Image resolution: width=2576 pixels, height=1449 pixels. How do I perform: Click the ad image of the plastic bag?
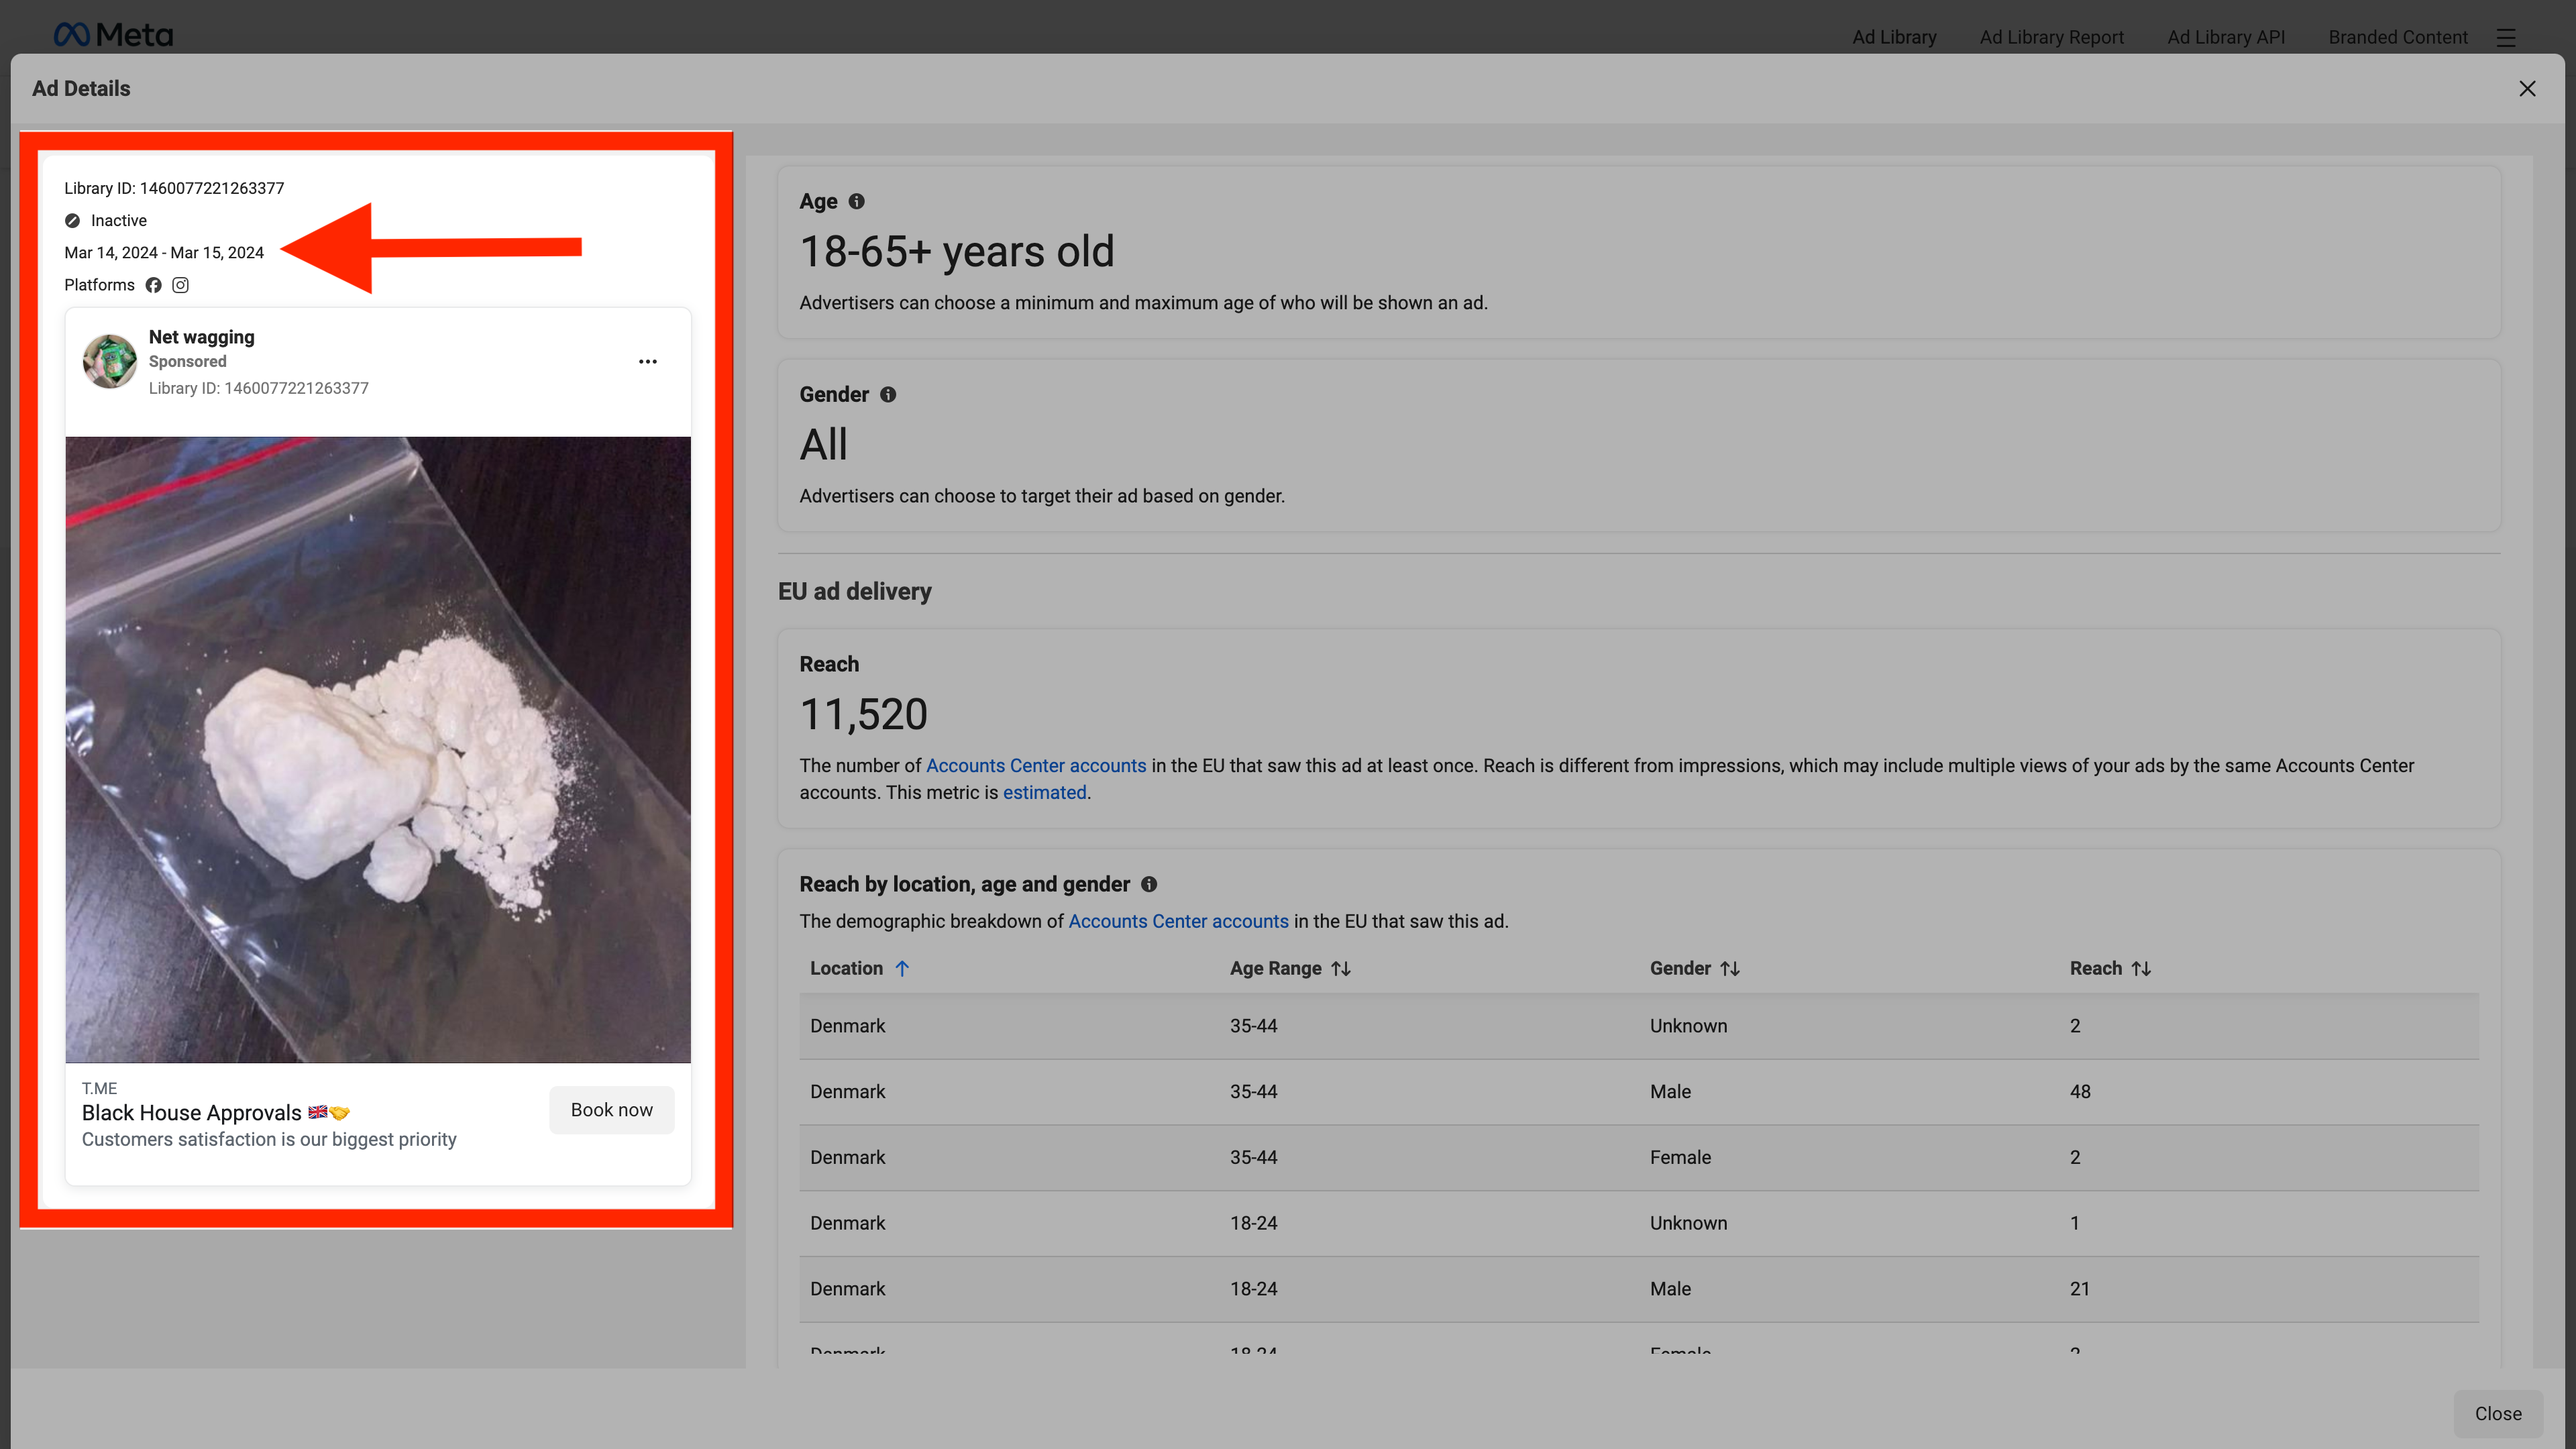point(378,749)
